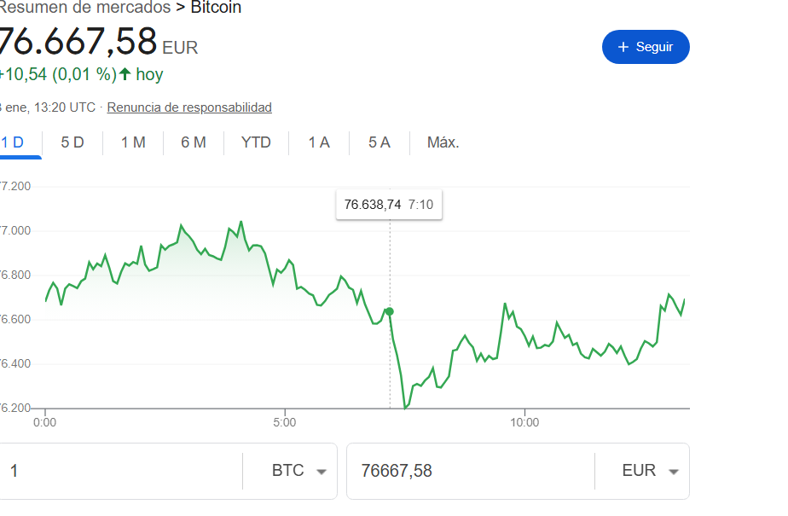Expand the BTC currency dropdown
Image resolution: width=788 pixels, height=516 pixels.
tap(298, 471)
